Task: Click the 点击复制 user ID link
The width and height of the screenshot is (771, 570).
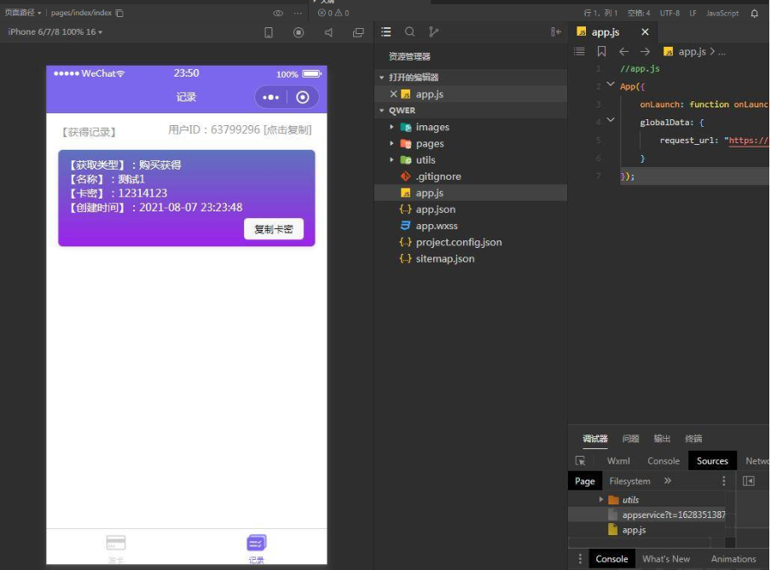Action: (x=287, y=130)
